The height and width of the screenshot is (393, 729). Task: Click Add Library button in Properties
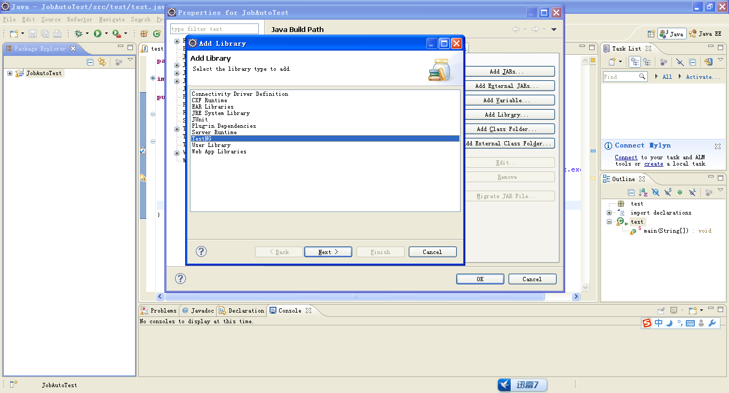(x=506, y=114)
